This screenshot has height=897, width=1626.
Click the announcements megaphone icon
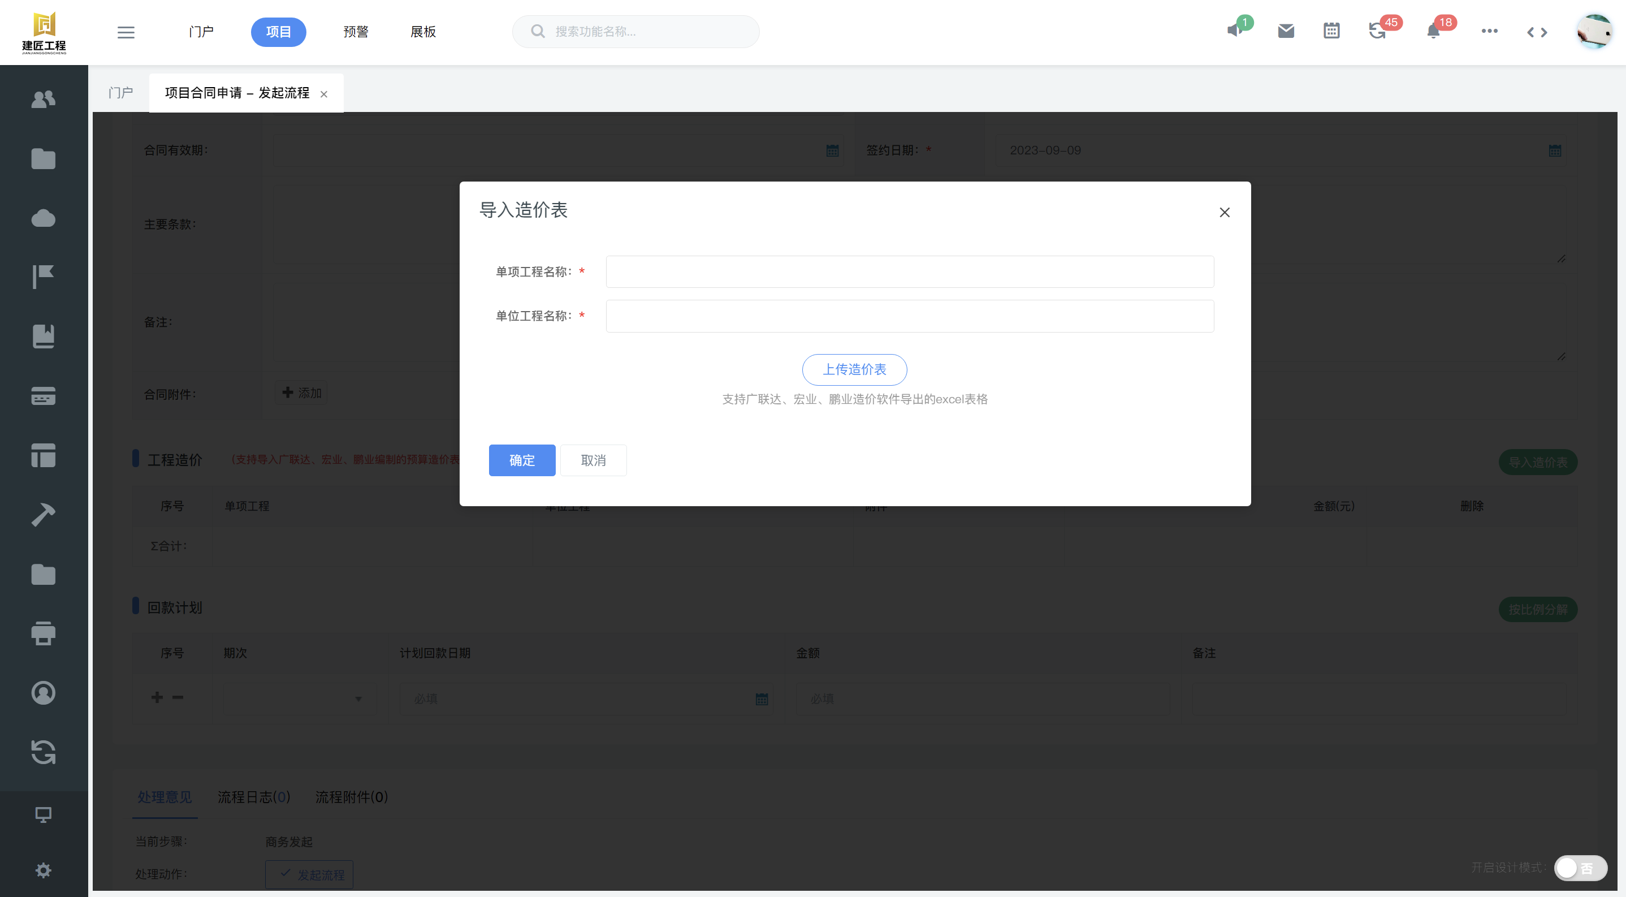[1235, 31]
